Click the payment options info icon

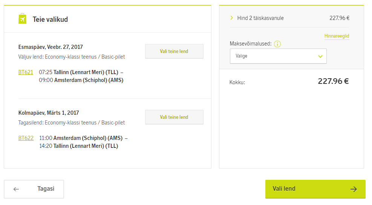point(277,44)
